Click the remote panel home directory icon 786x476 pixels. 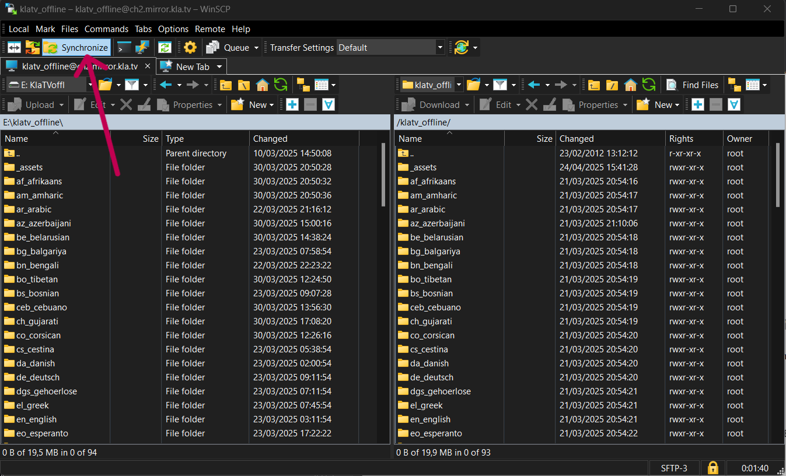click(630, 85)
